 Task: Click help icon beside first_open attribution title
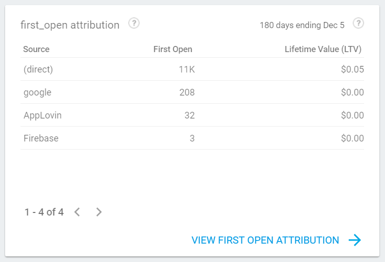point(134,23)
